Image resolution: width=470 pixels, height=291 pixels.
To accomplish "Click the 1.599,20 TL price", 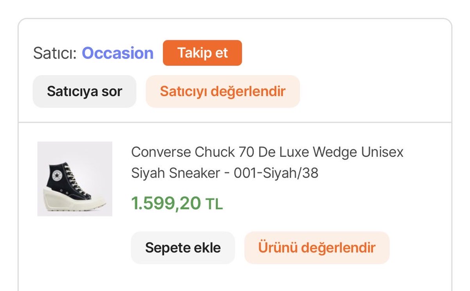I will (x=177, y=203).
